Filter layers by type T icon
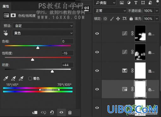 point(136,3)
